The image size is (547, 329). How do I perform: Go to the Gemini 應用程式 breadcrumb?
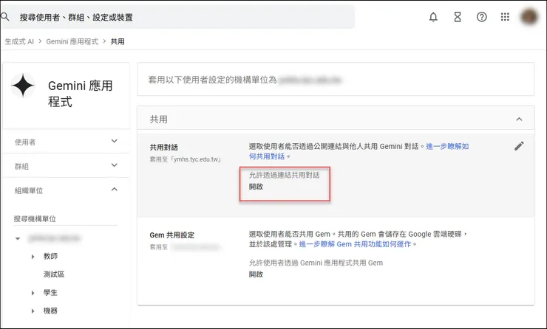click(x=72, y=41)
